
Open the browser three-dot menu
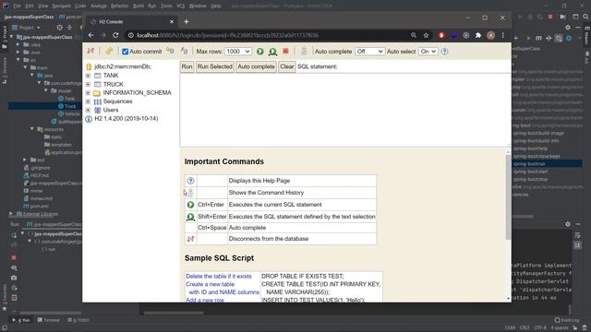502,35
